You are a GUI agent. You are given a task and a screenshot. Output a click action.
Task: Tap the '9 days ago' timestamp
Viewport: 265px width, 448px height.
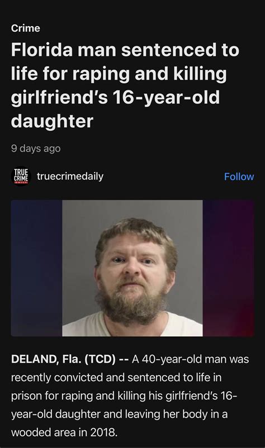pyautogui.click(x=36, y=148)
